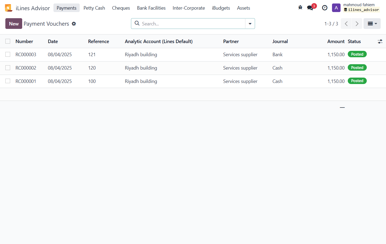Open optional columns adjust settings
This screenshot has width=386, height=244.
(380, 41)
